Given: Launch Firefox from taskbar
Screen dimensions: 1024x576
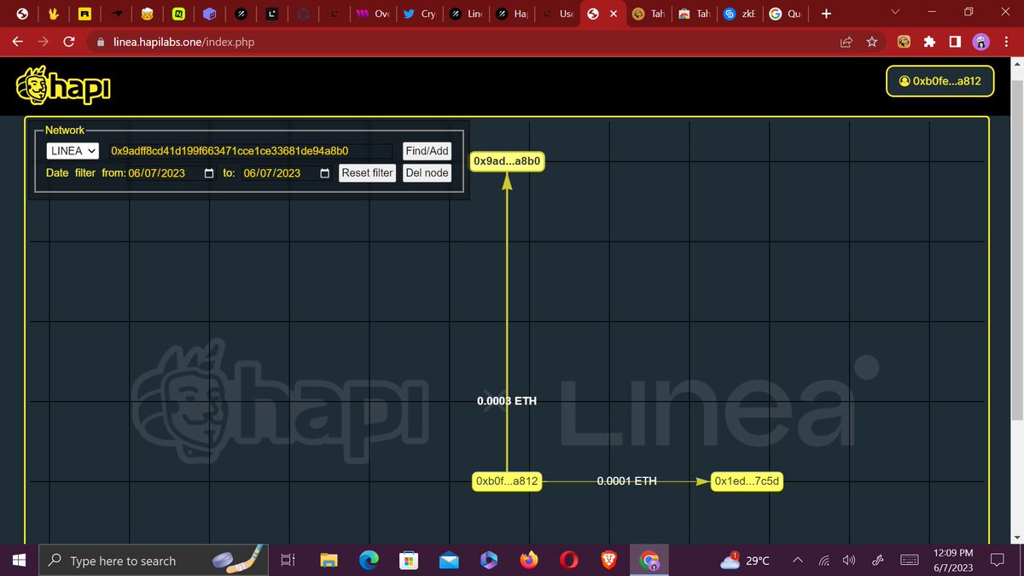Looking at the screenshot, I should tap(529, 561).
